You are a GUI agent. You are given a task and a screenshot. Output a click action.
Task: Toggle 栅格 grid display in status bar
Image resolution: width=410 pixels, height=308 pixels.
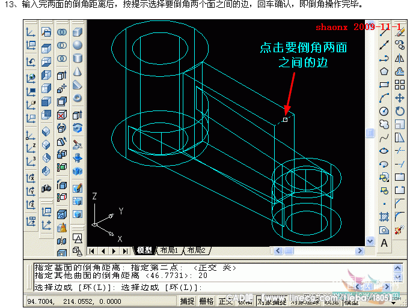pyautogui.click(x=206, y=301)
